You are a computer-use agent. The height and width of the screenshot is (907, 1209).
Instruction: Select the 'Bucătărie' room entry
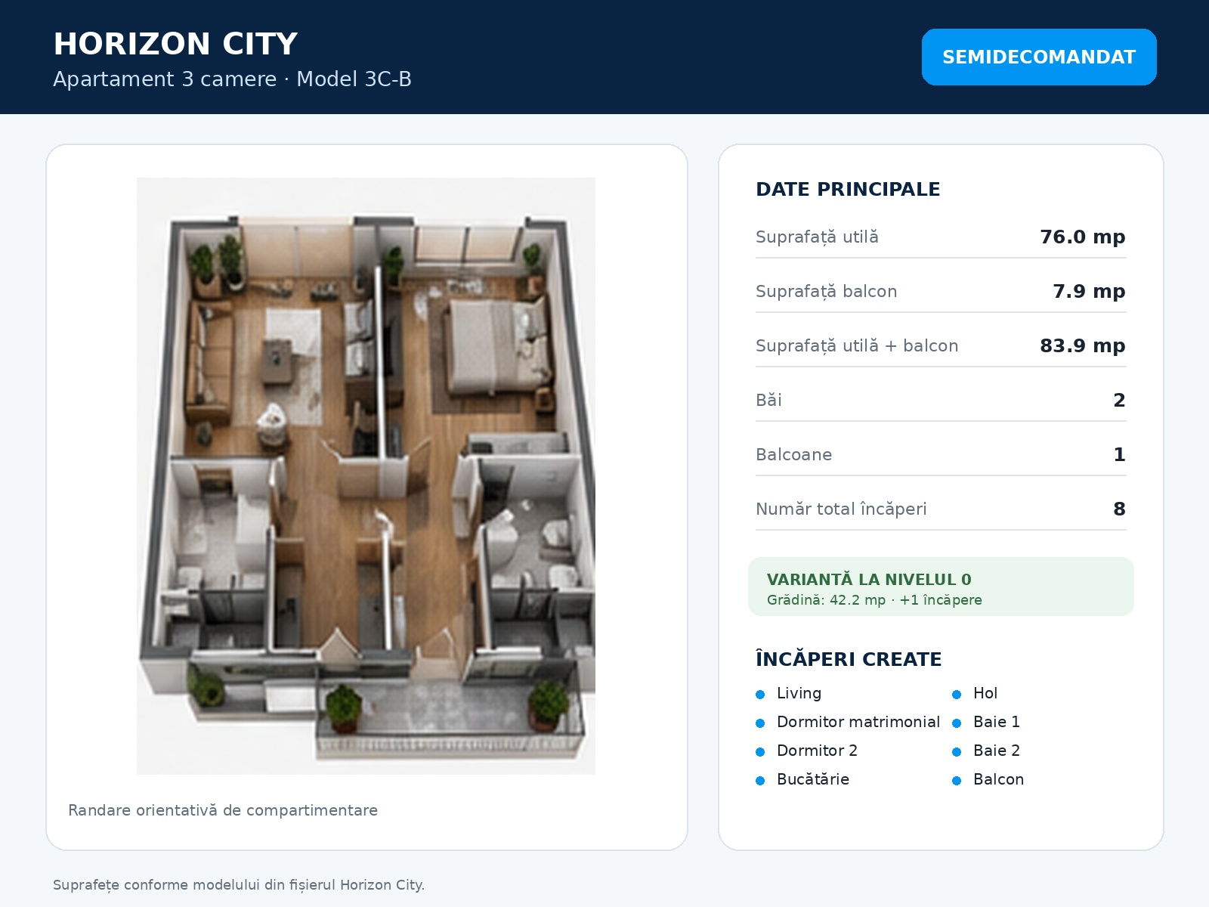(813, 780)
